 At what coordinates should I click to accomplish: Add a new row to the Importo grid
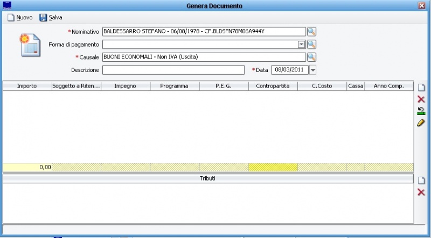(421, 88)
